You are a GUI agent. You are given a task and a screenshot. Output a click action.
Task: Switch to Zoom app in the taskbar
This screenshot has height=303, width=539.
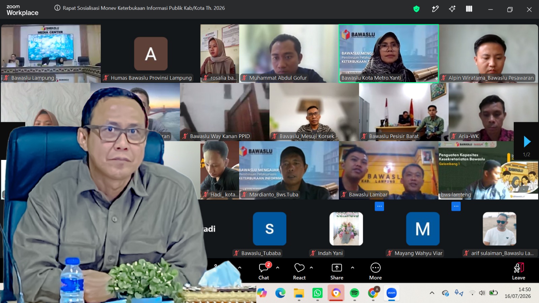[x=391, y=293]
